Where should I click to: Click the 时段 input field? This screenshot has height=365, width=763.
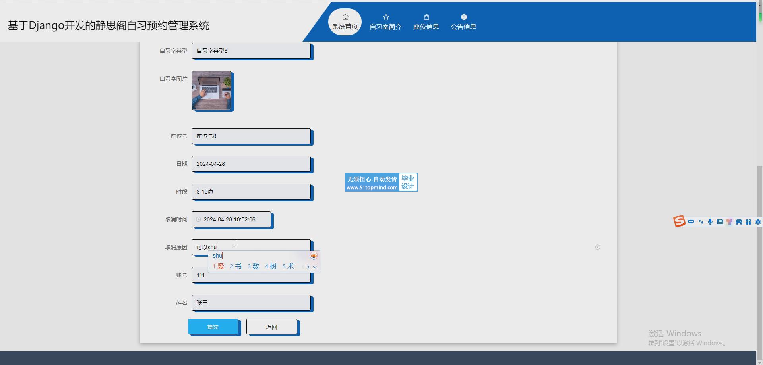coord(251,192)
